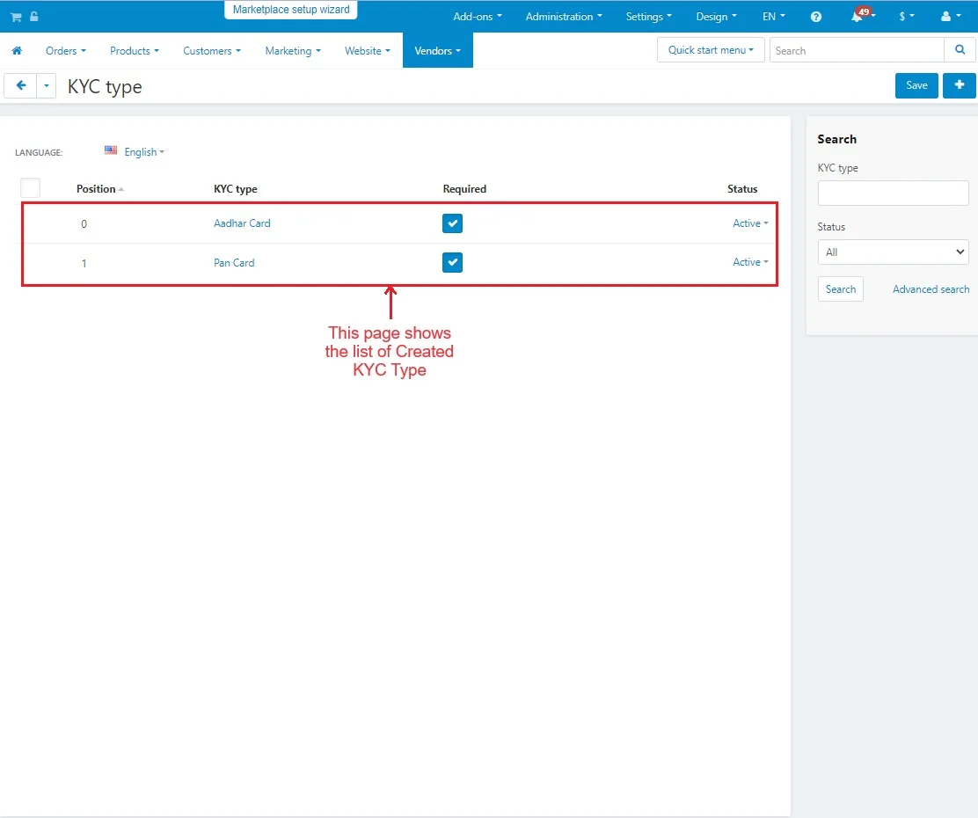Click the back arrow button

(20, 86)
